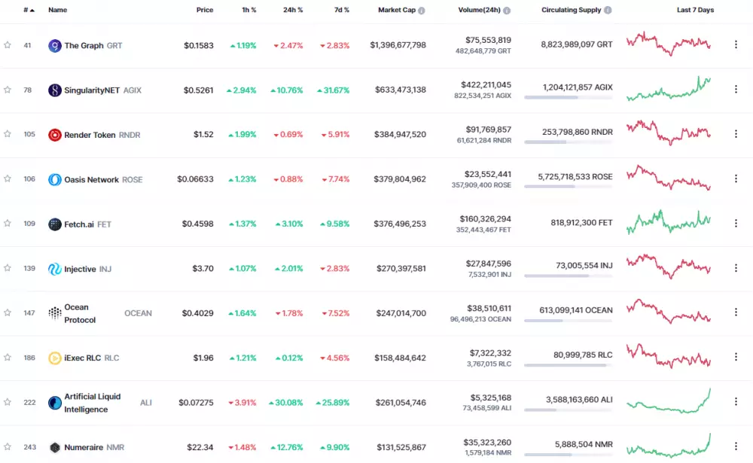Toggle watchlist star for Numeraire
Image resolution: width=753 pixels, height=463 pixels.
click(8, 447)
